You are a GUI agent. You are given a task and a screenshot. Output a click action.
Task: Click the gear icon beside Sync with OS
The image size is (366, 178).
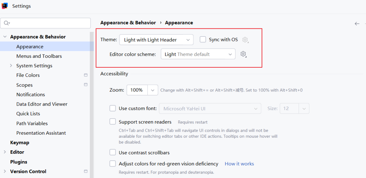[x=245, y=40]
